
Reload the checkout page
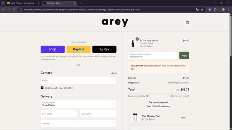[14, 10]
